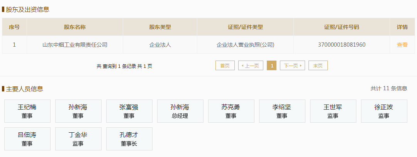Go to 首页 first page

click(225, 66)
